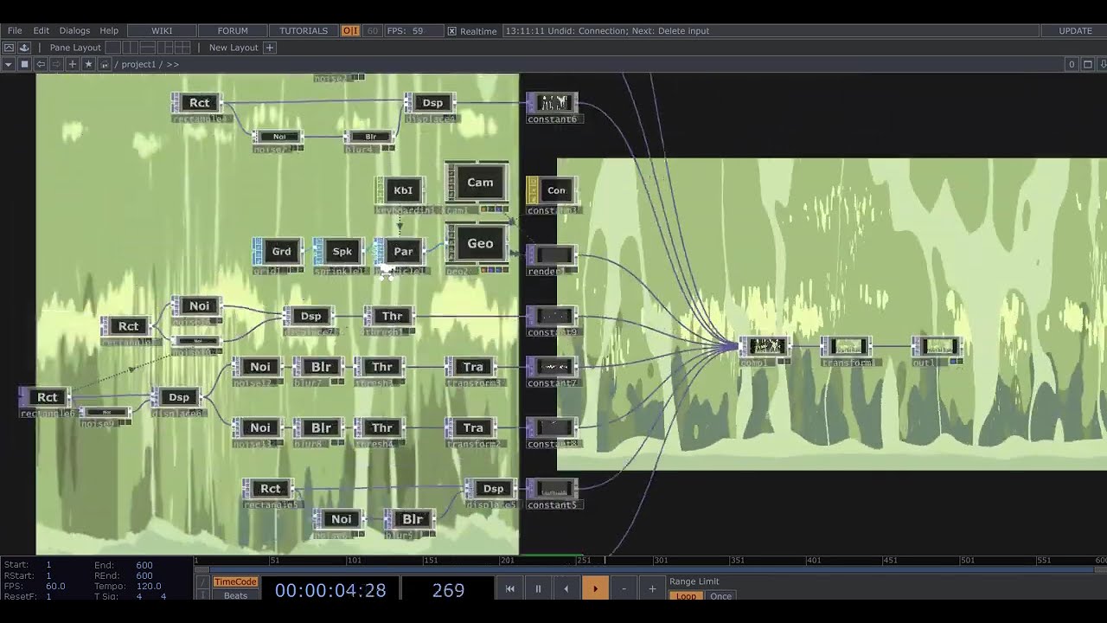Select the four-pane grid layout icon
This screenshot has width=1107, height=623.
click(182, 48)
